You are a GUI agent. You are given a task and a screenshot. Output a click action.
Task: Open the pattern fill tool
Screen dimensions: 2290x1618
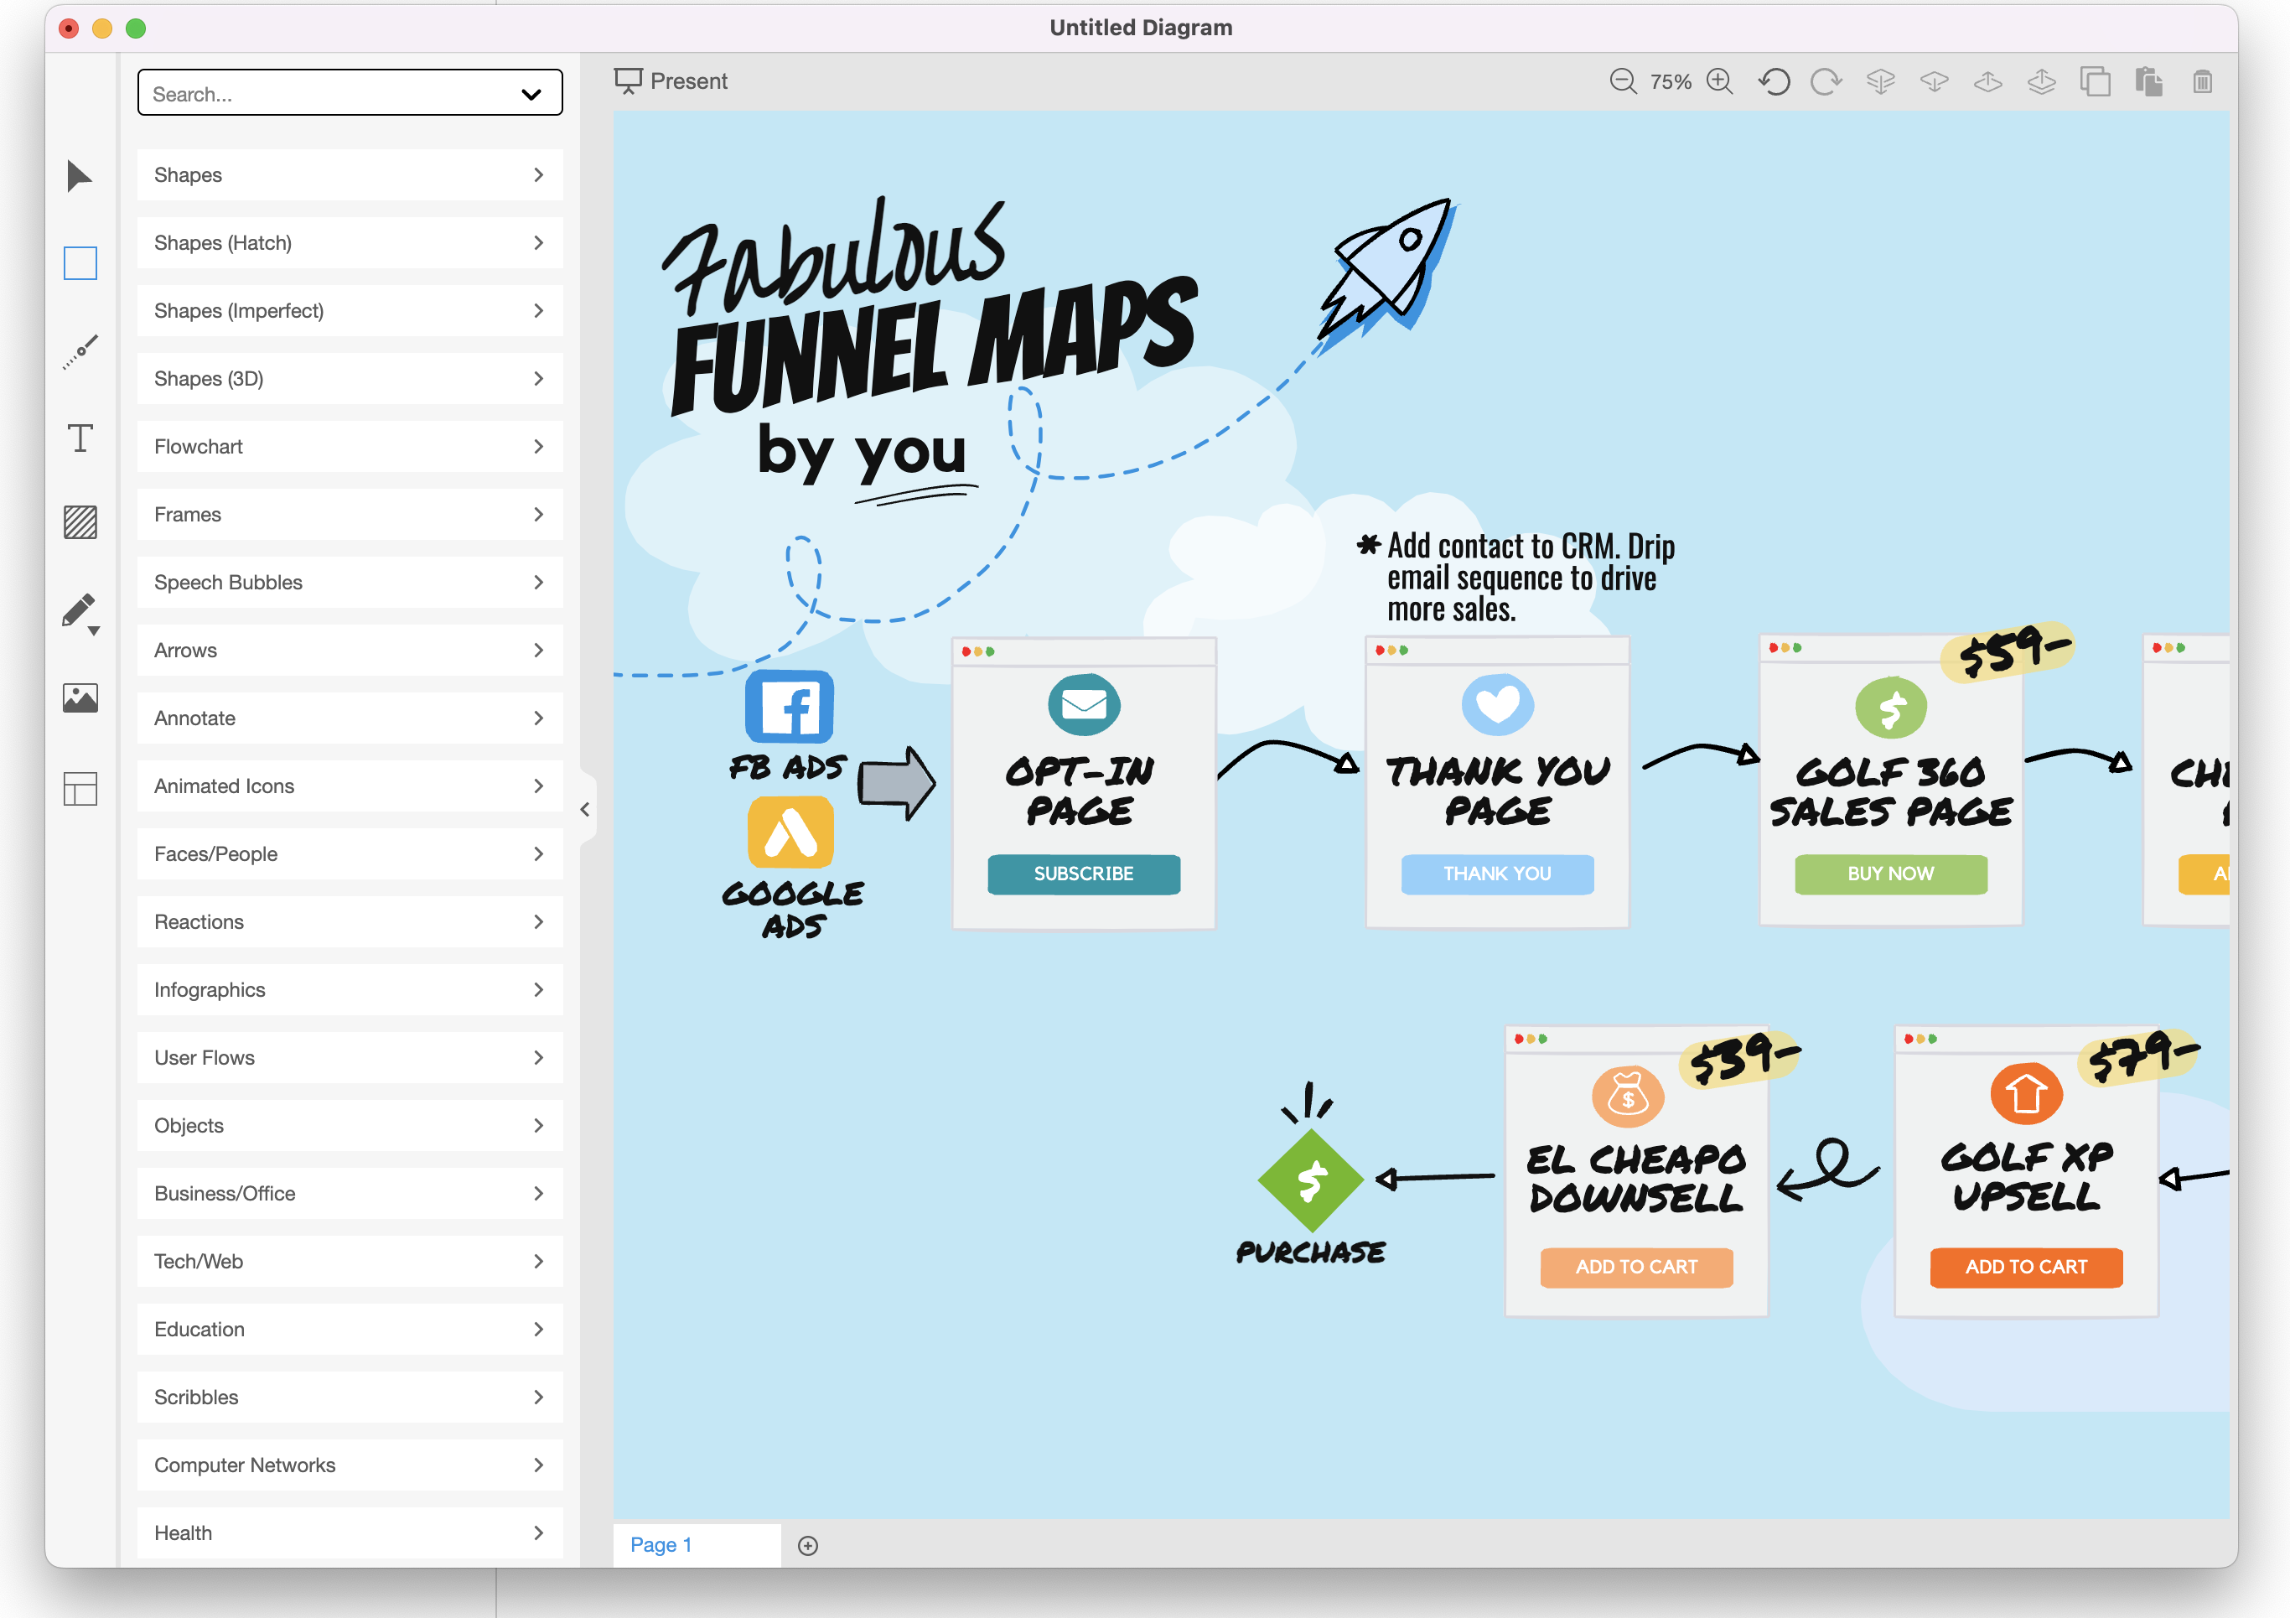[x=80, y=523]
